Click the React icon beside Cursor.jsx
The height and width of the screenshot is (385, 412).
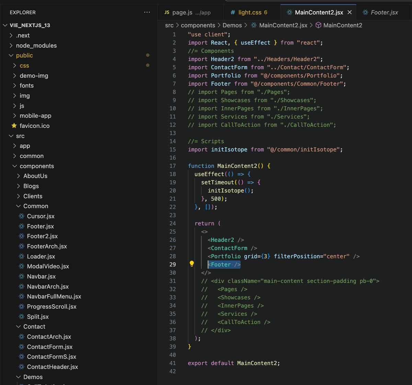(x=22, y=216)
